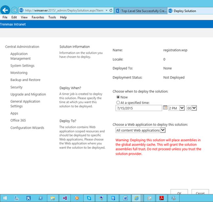Open the hour dropdown showing 2 PM
The height and width of the screenshot is (202, 213).
(x=176, y=108)
